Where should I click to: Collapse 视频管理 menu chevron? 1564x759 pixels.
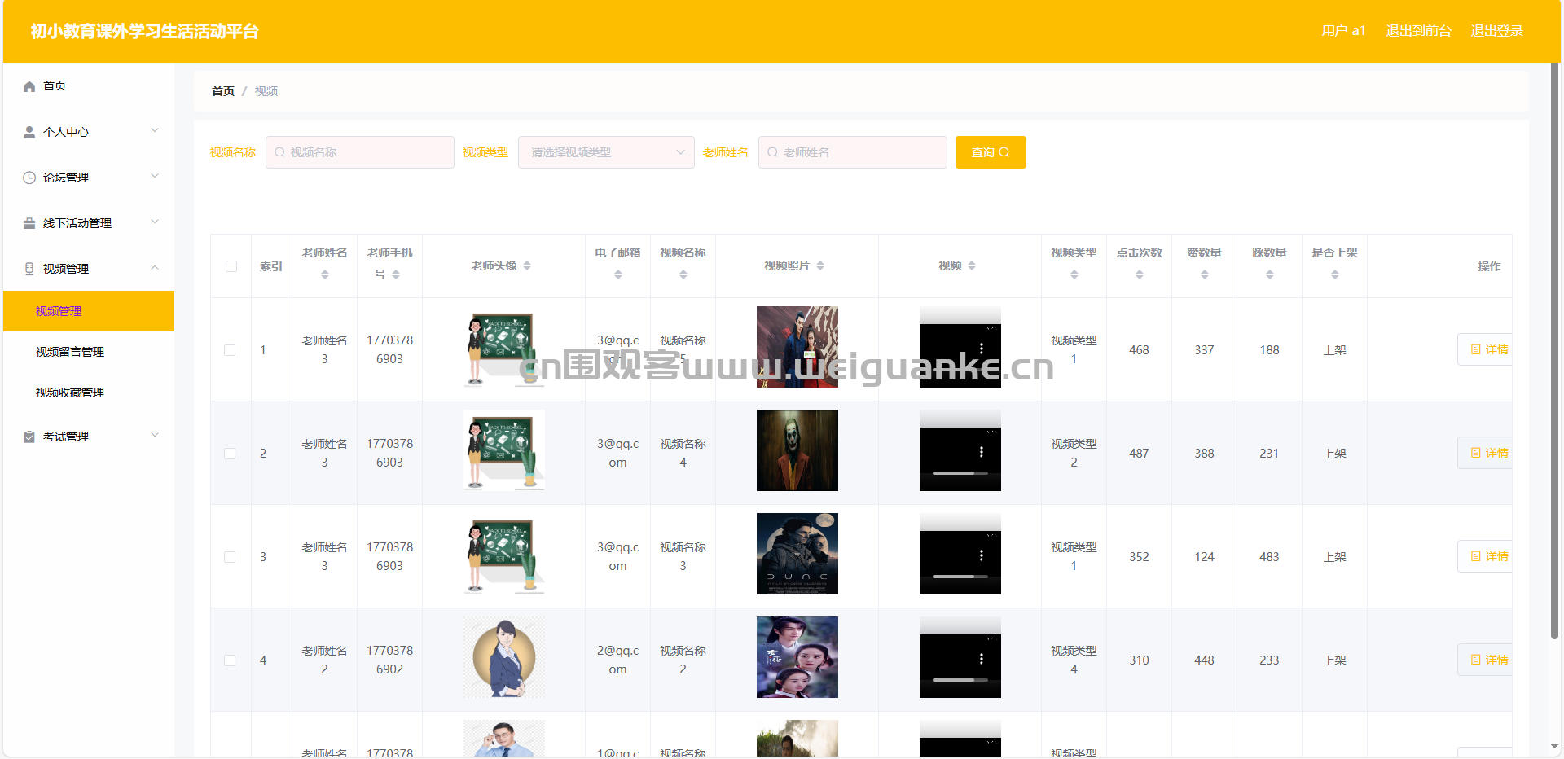(155, 267)
